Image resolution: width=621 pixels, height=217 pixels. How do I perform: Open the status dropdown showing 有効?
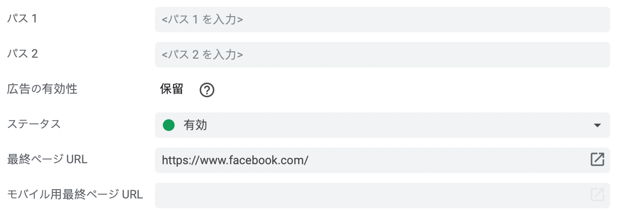click(x=383, y=125)
